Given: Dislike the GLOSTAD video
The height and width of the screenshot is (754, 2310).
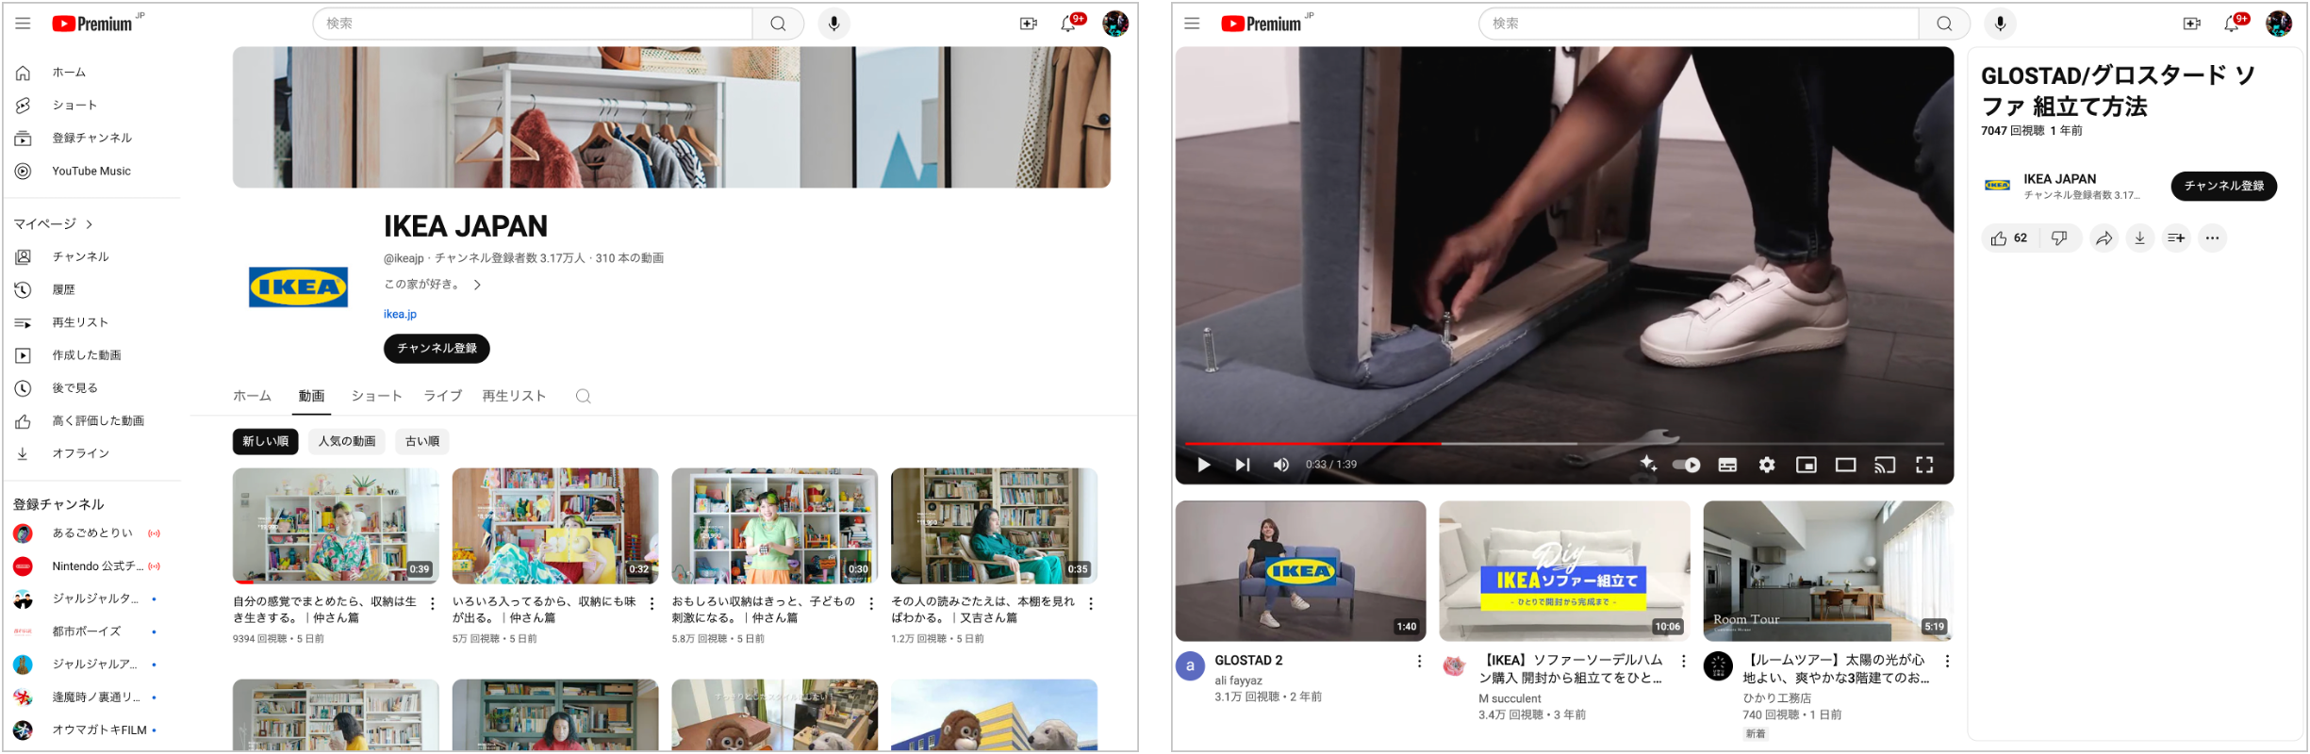Looking at the screenshot, I should click(2059, 238).
